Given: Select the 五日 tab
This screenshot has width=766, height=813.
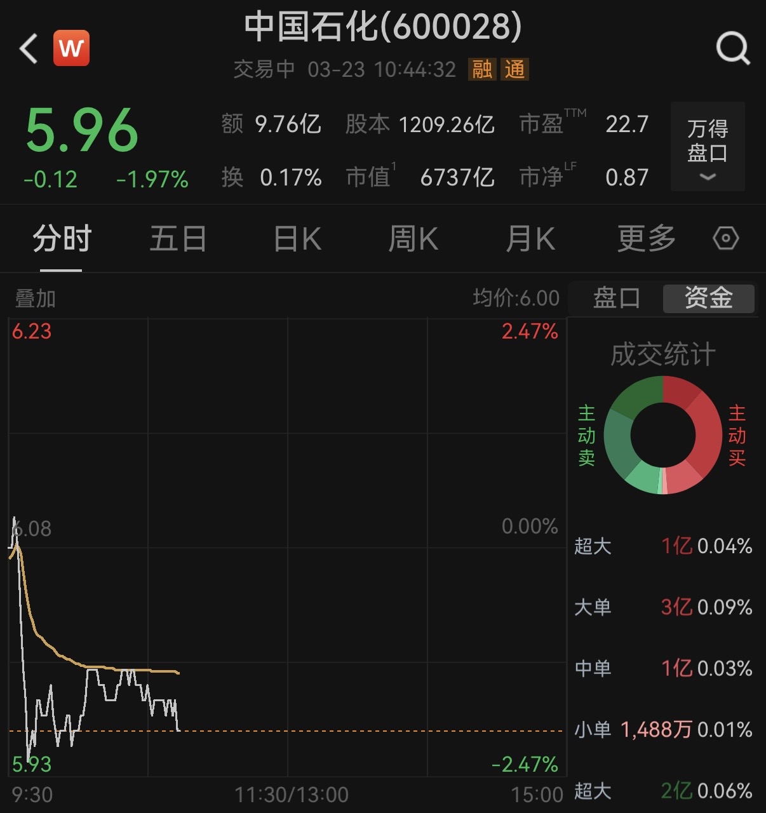Looking at the screenshot, I should (x=178, y=239).
